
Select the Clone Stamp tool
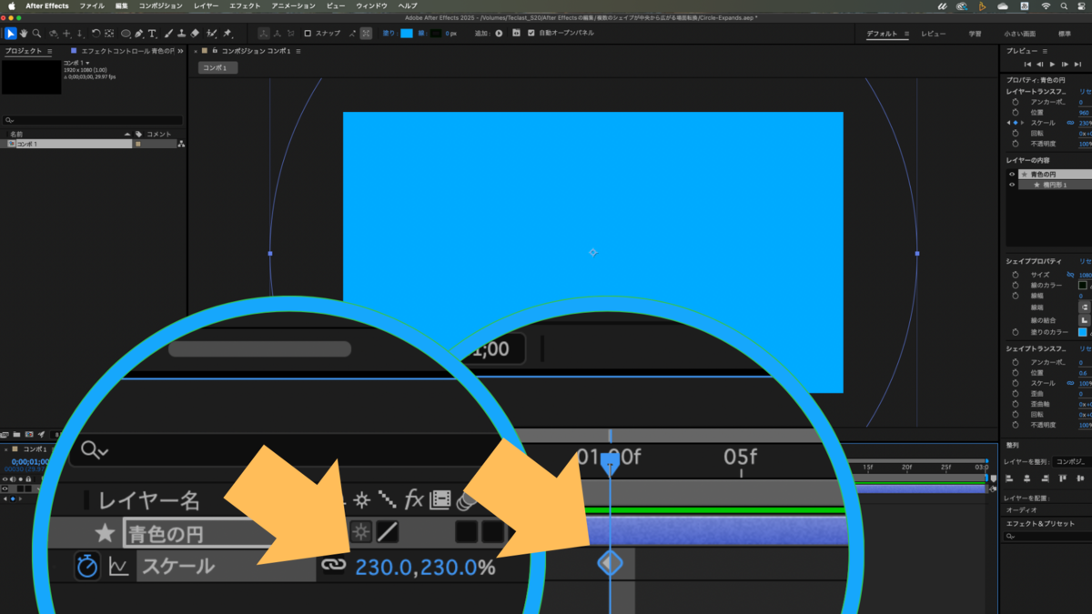(x=182, y=34)
